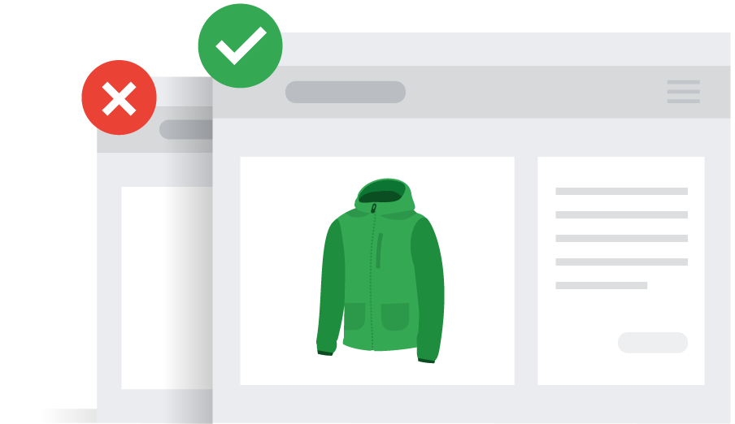Viewport: 735px width, 424px height.
Task: Select the jacket's lower left pocket
Action: (x=354, y=316)
